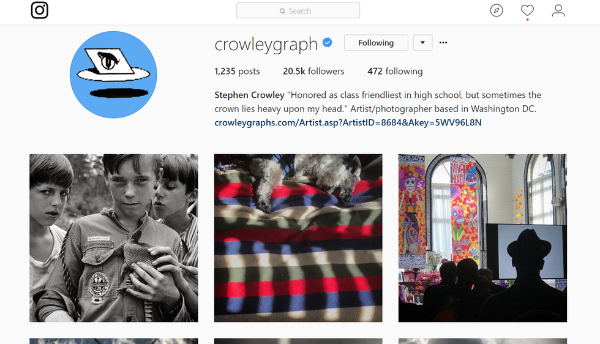Screen dimensions: 600x344
Task: Select the 1,235 posts count
Action: [237, 71]
